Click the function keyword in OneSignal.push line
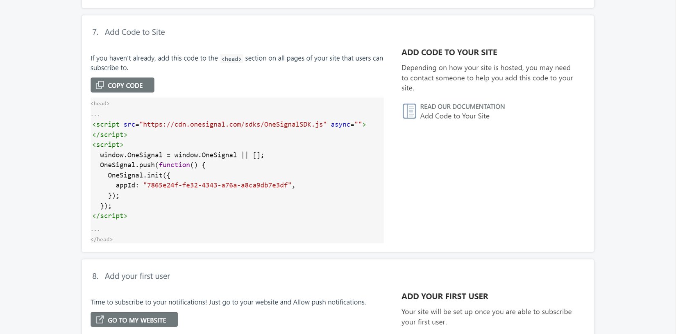 174,165
